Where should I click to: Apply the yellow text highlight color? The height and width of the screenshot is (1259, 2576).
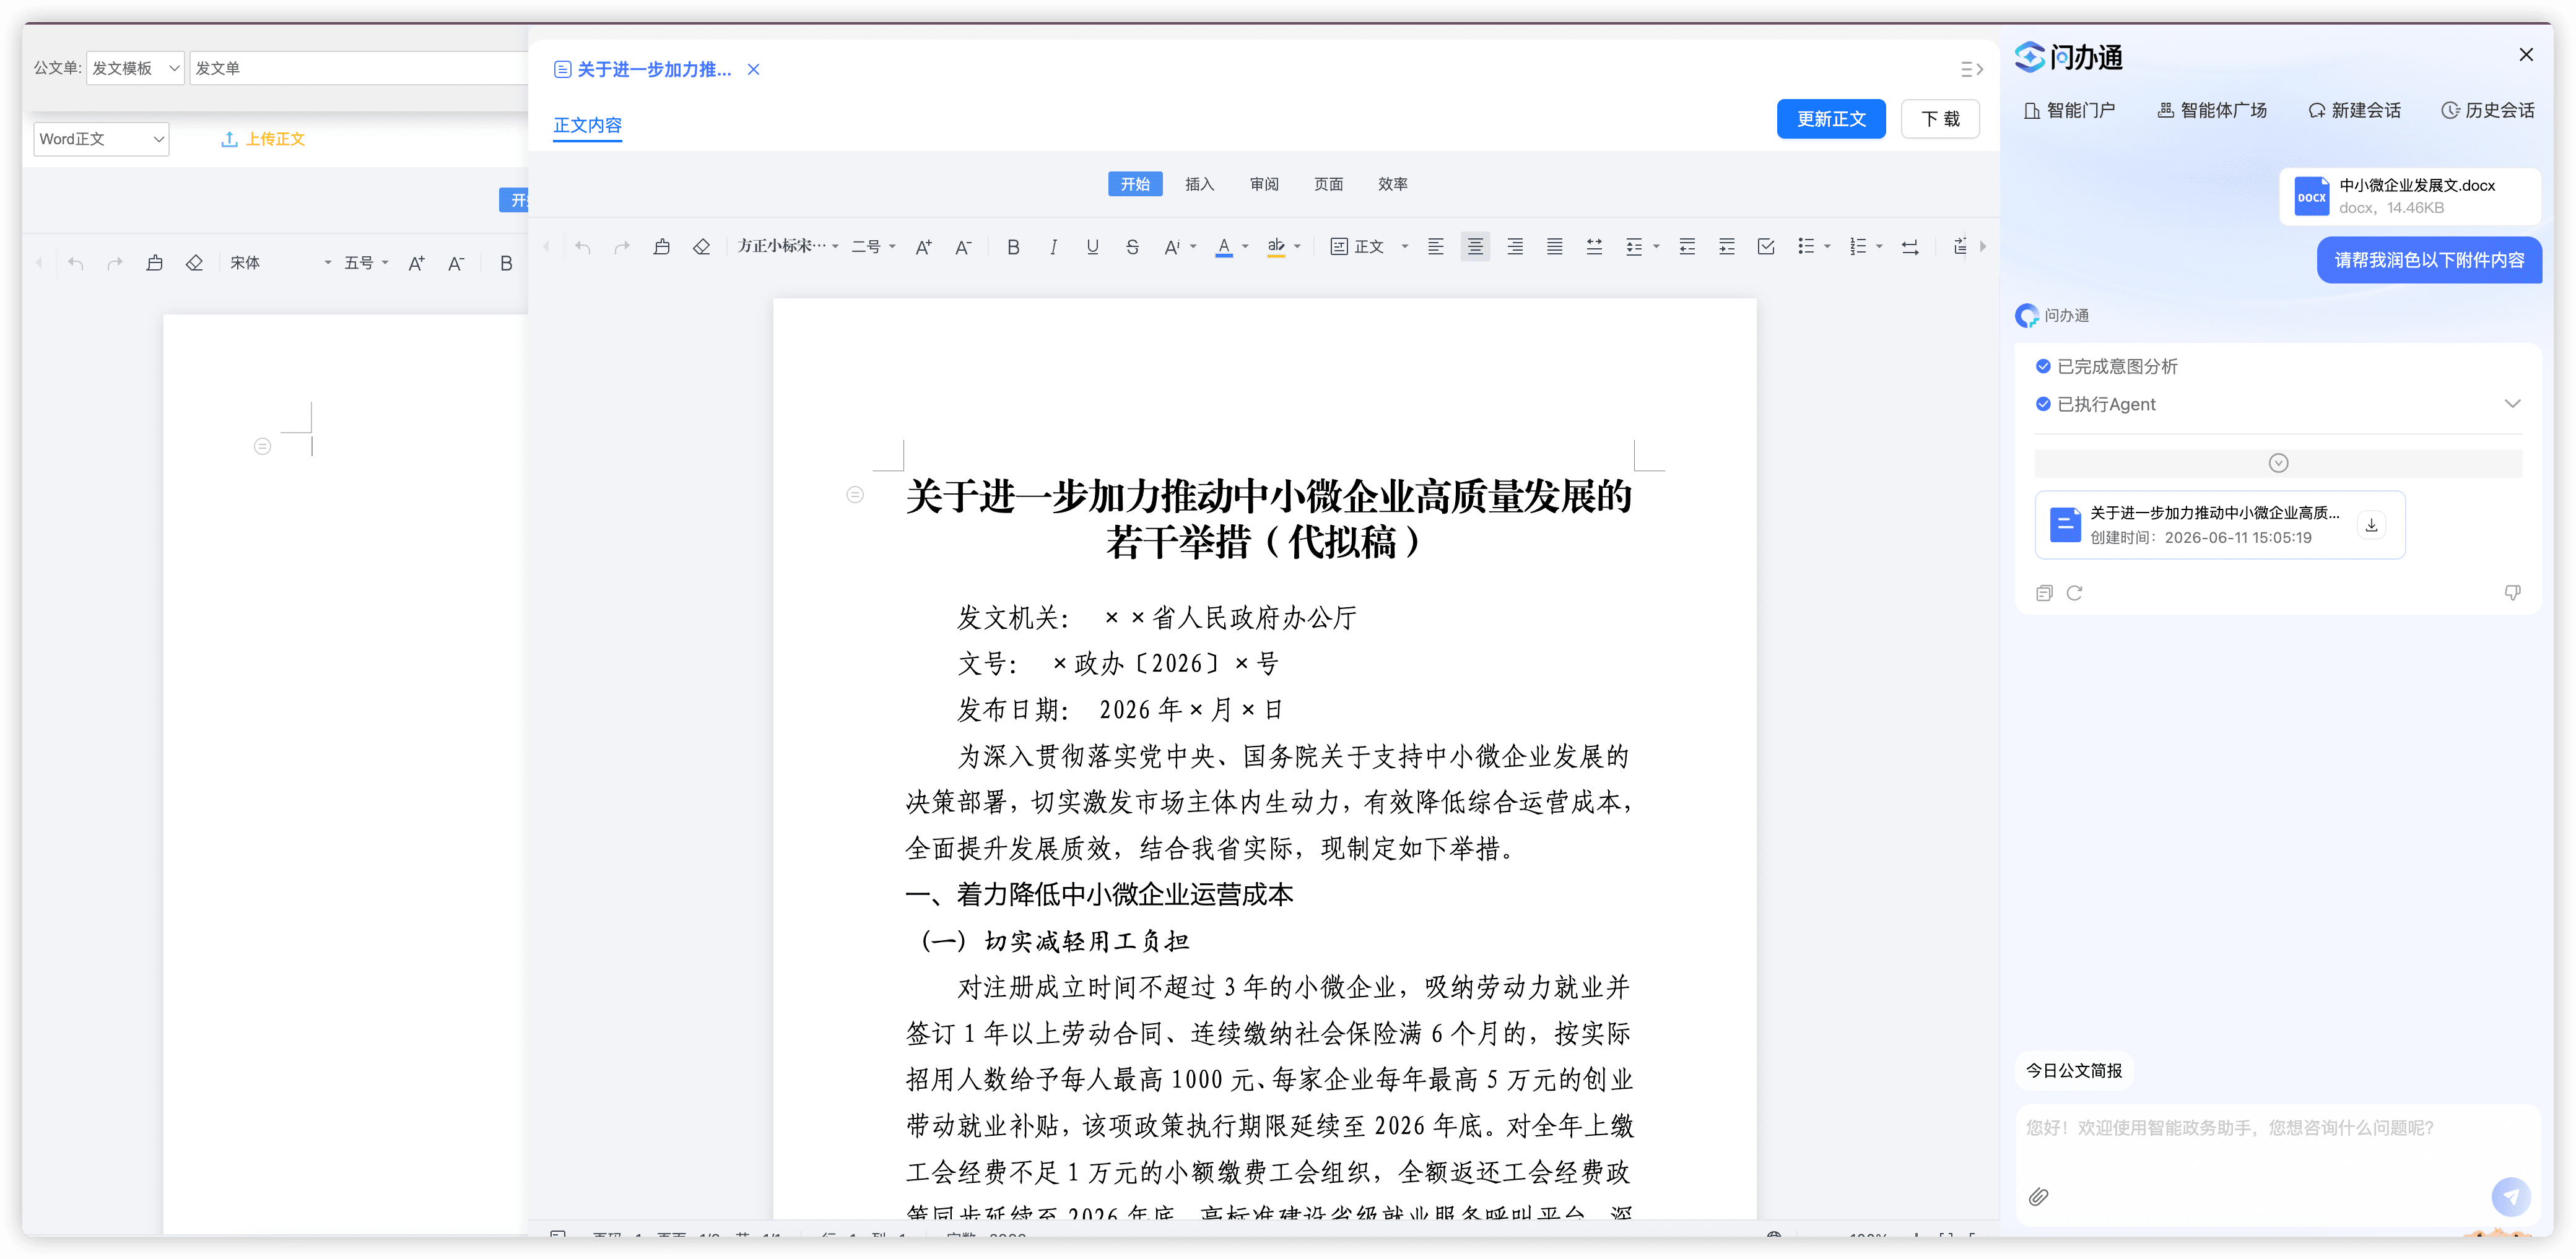[1276, 247]
